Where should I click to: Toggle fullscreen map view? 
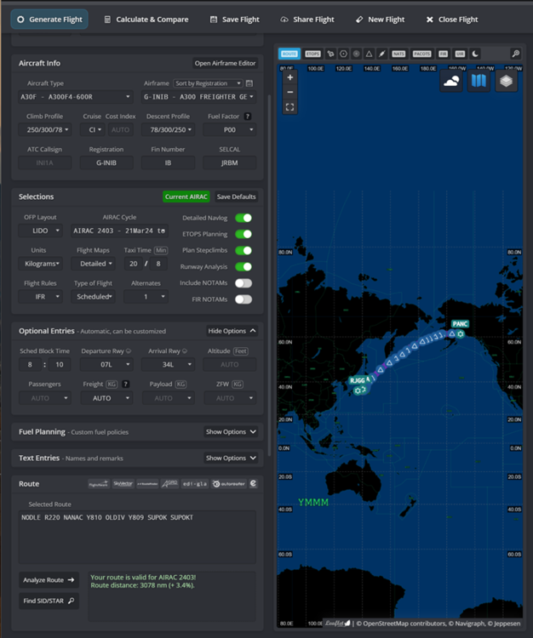[290, 107]
